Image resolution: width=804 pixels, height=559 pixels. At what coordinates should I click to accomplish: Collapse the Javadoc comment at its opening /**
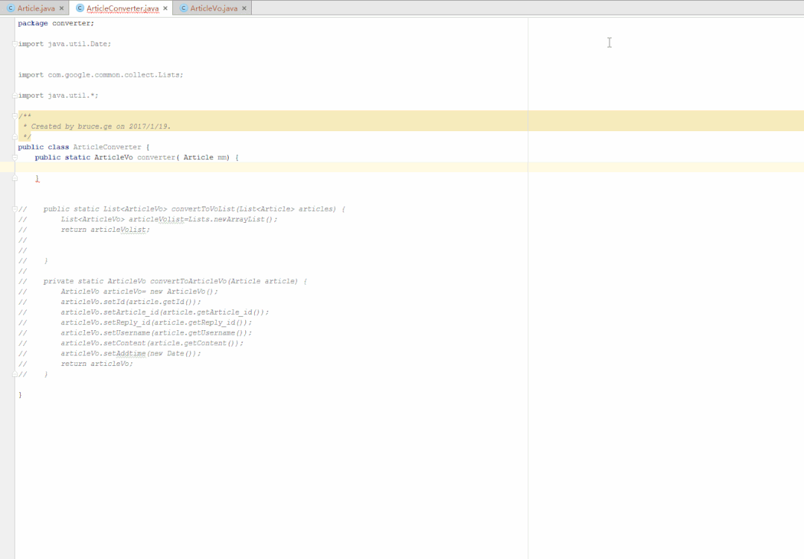(15, 116)
